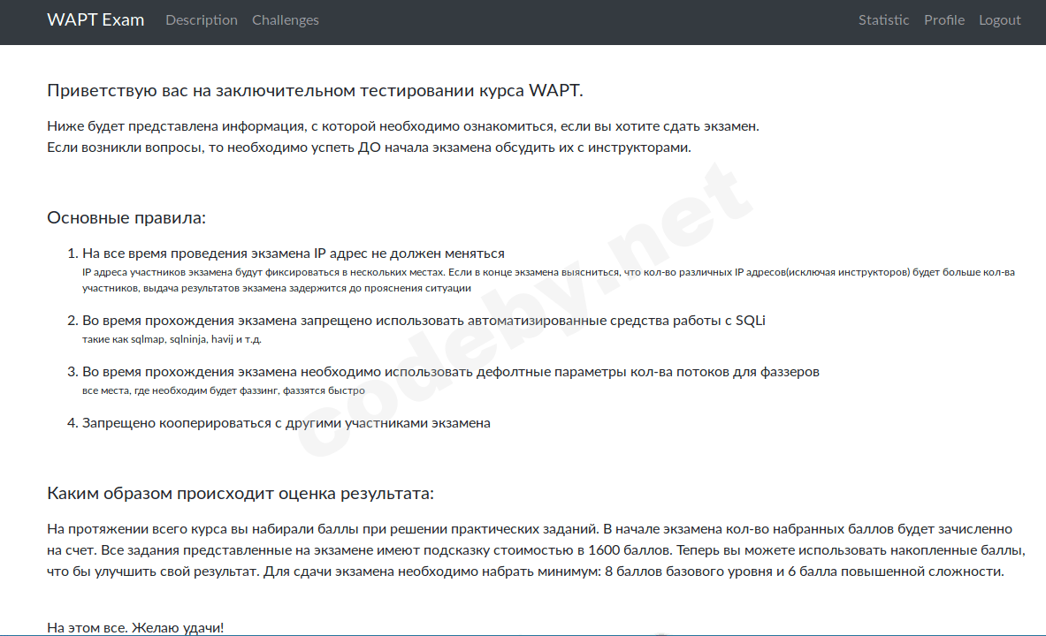Switch to the Description section
Image resolution: width=1046 pixels, height=636 pixels.
(201, 19)
